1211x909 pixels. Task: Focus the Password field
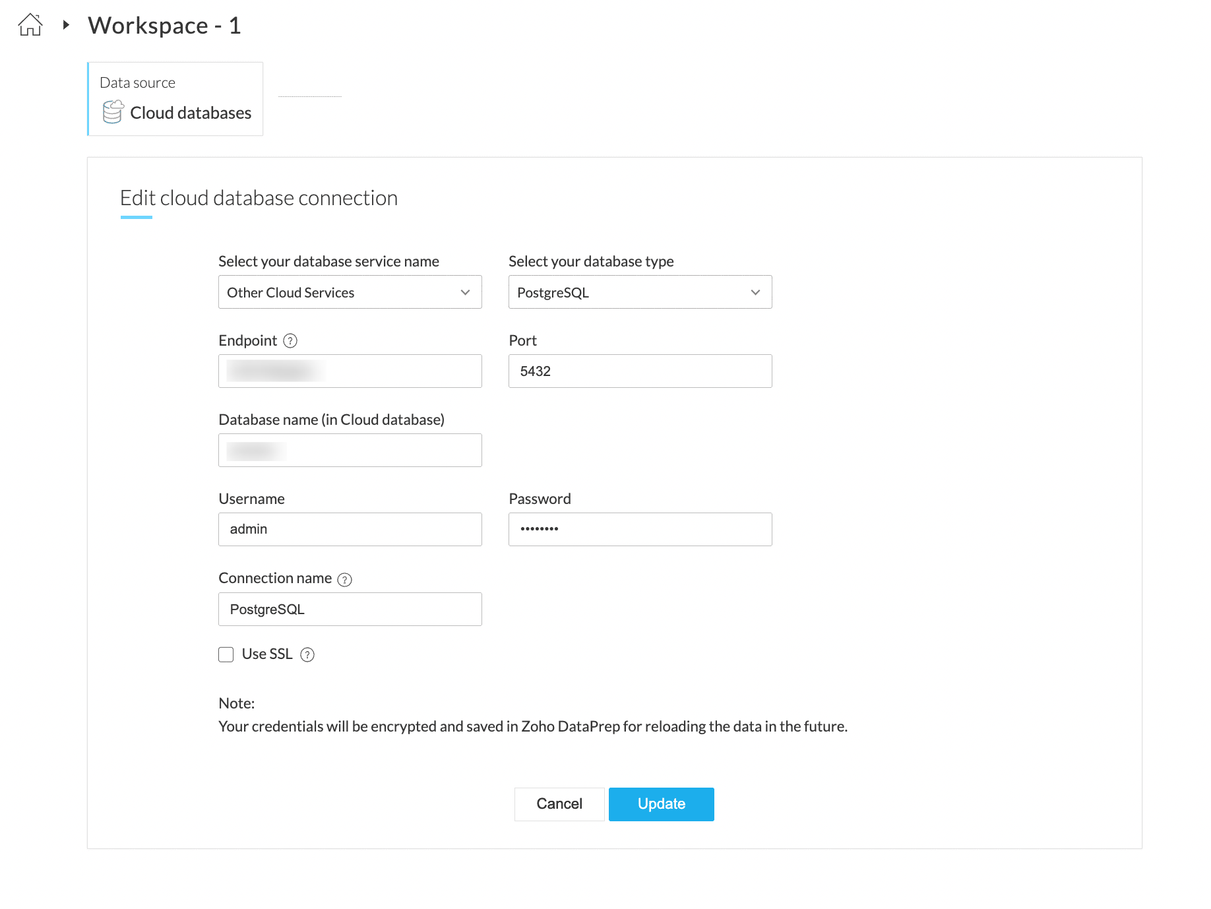[x=640, y=530]
